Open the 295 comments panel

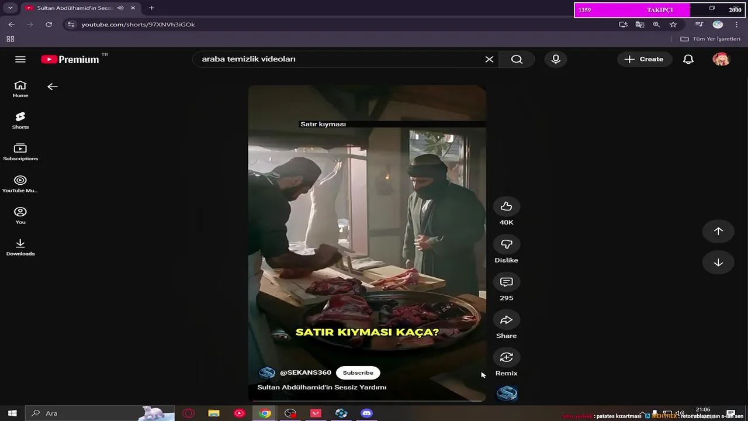506,282
